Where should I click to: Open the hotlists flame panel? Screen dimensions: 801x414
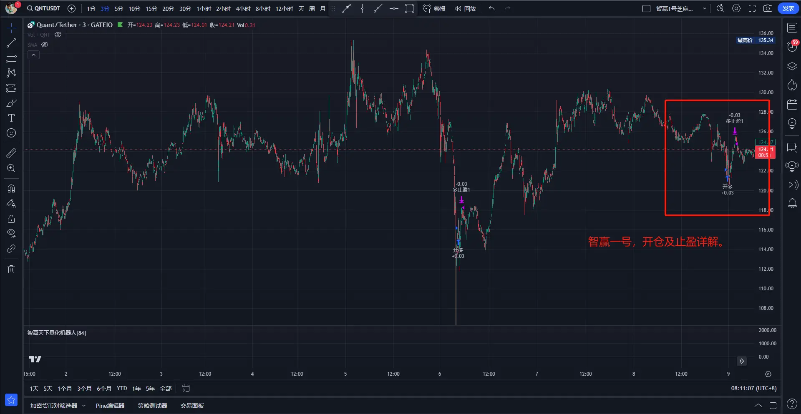pos(792,85)
